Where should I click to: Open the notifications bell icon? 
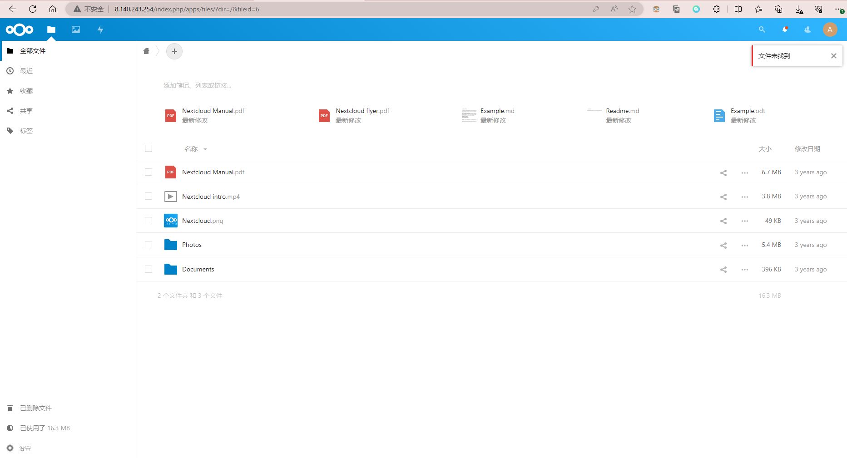click(x=785, y=30)
